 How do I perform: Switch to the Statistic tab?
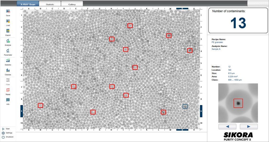tap(50, 4)
